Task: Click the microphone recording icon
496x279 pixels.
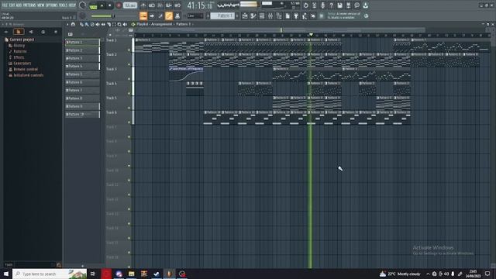Action: [x=322, y=5]
